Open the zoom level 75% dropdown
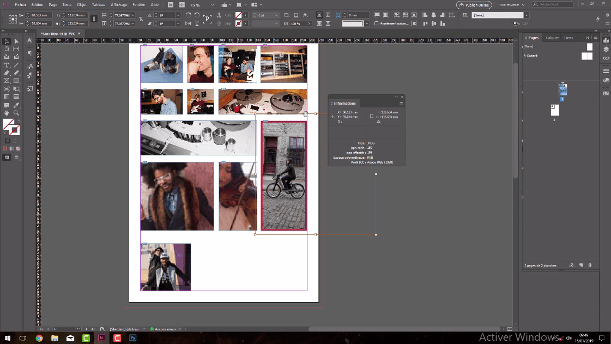The height and width of the screenshot is (344, 611). (213, 5)
